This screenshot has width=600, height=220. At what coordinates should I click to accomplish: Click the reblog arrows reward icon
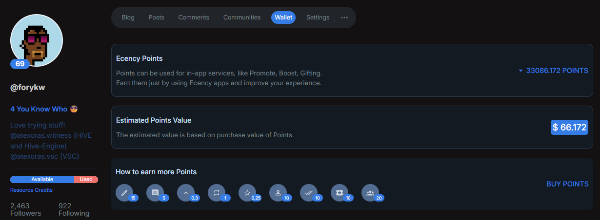pyautogui.click(x=217, y=193)
